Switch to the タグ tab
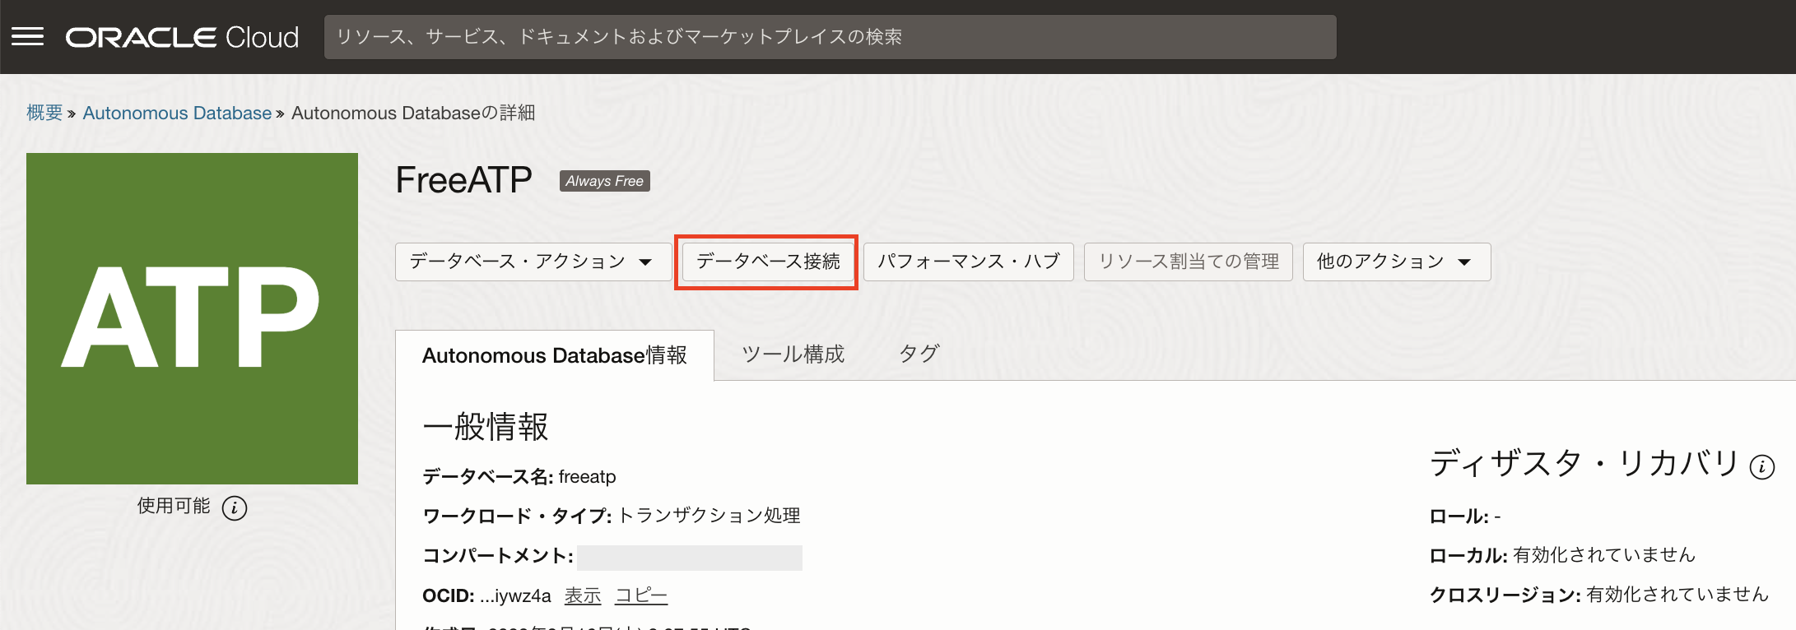This screenshot has height=630, width=1796. [x=919, y=354]
